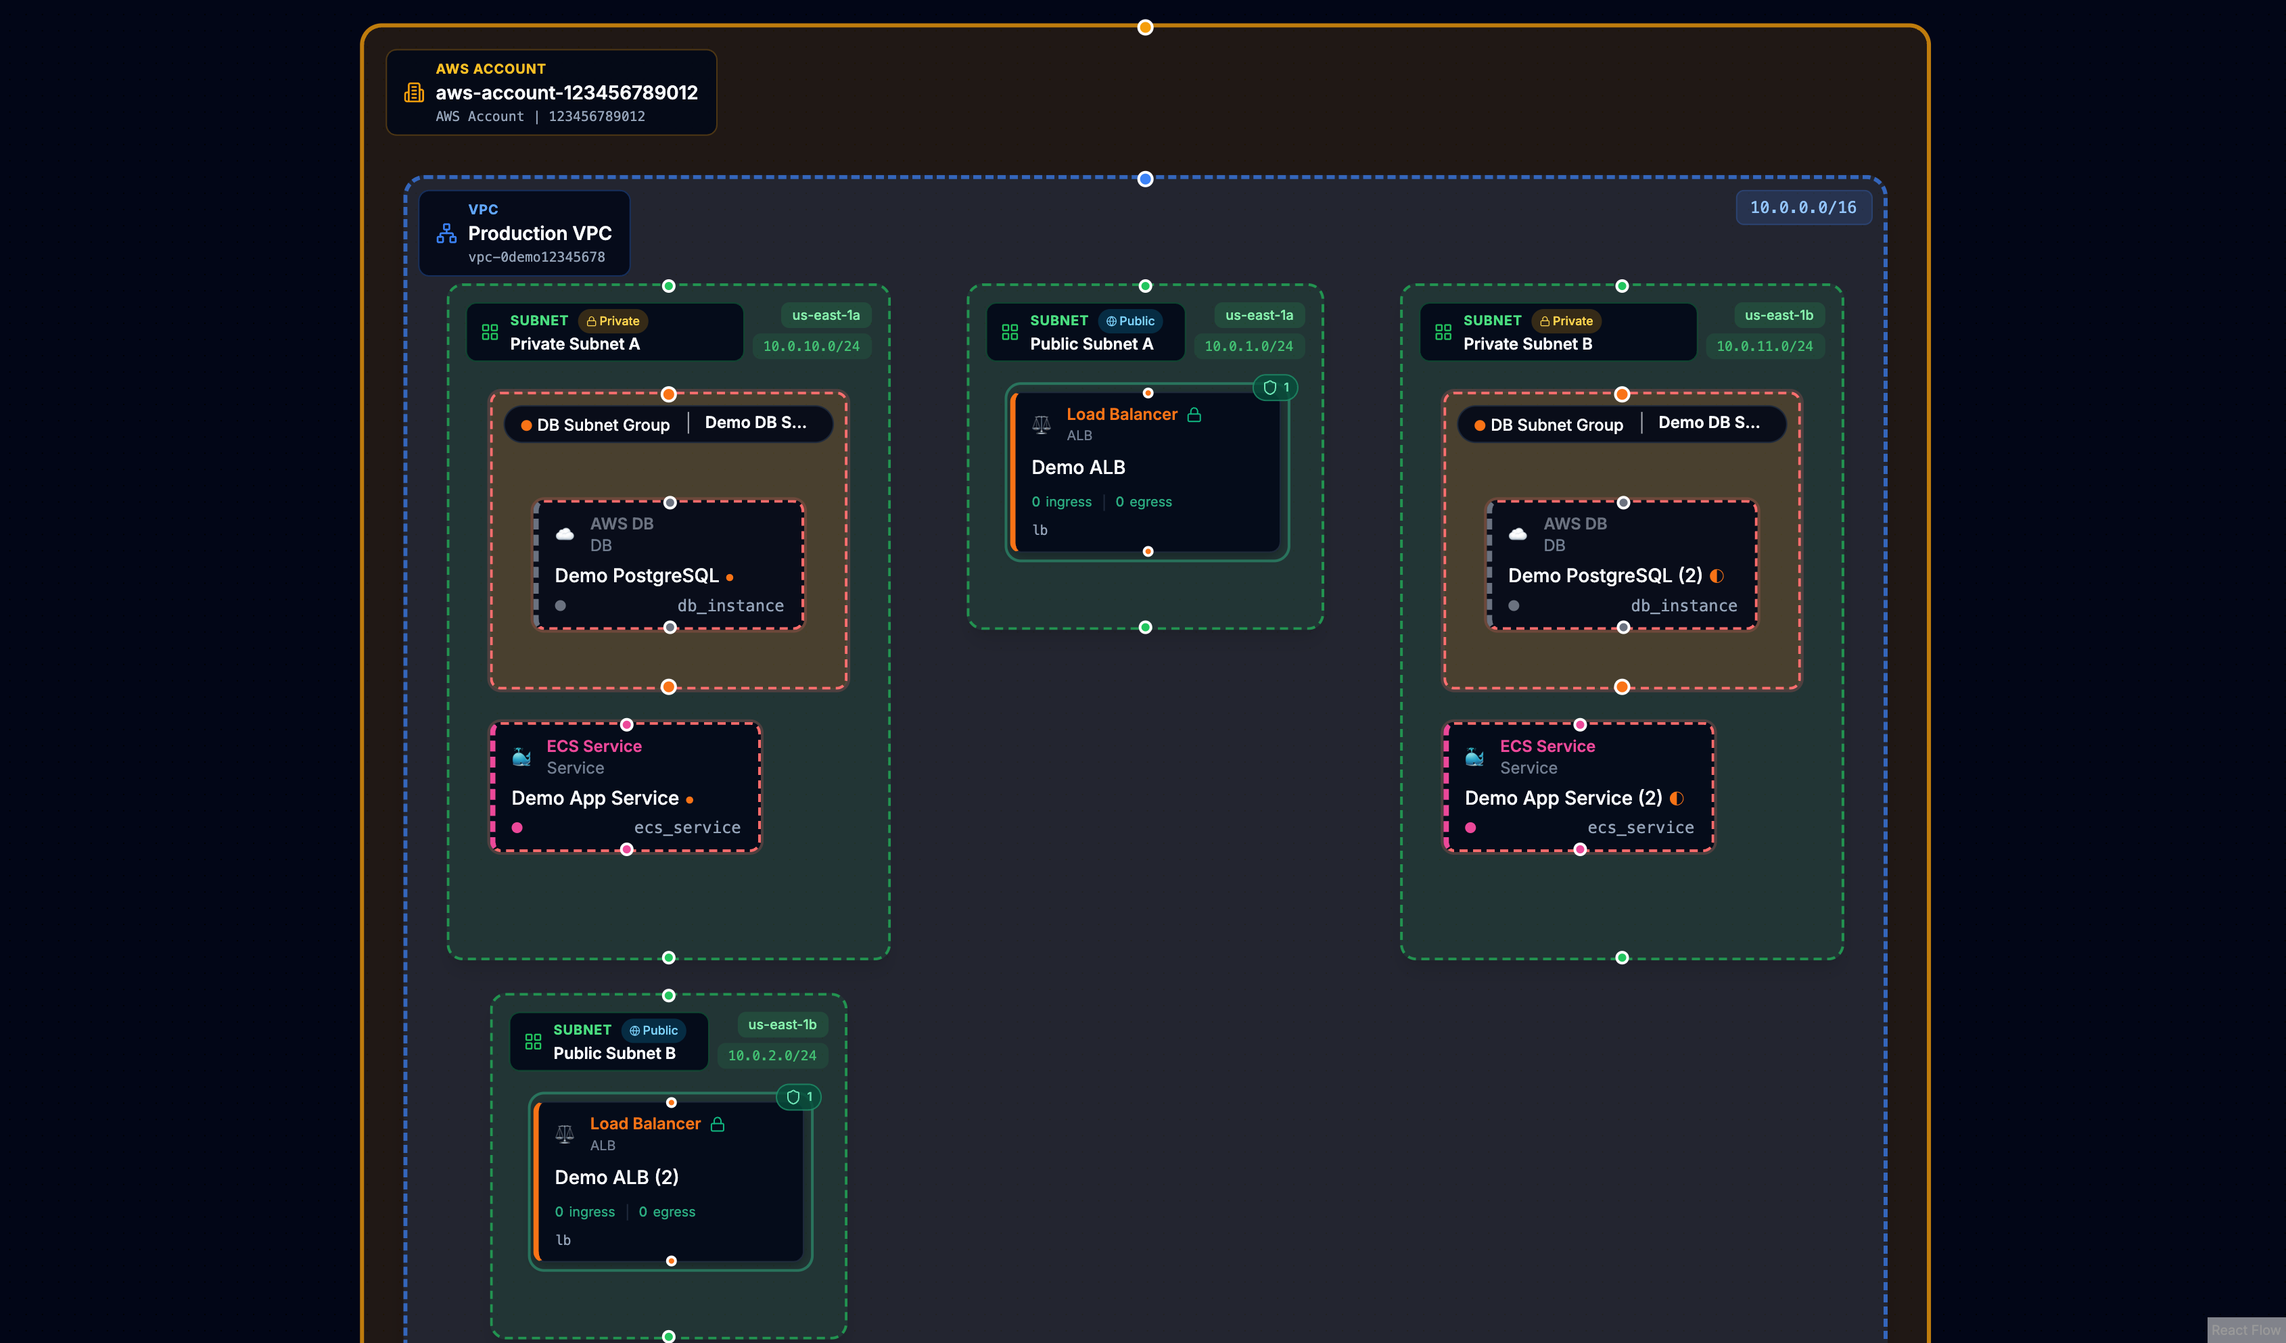
Task: Click the us-east-1b tag on Public Subnet B
Action: point(782,1024)
